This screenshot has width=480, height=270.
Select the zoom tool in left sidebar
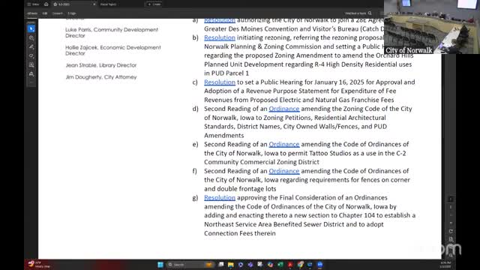31,38
